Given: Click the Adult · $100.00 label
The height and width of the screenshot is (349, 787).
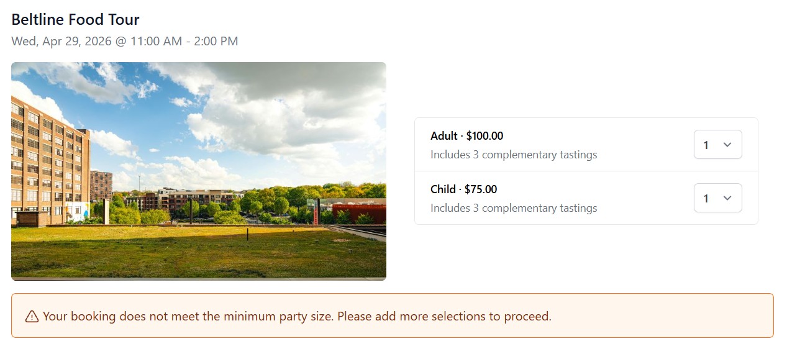Looking at the screenshot, I should click(x=466, y=136).
